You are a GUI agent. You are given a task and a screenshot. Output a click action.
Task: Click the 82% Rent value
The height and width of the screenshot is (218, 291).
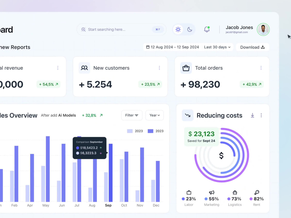(259, 199)
